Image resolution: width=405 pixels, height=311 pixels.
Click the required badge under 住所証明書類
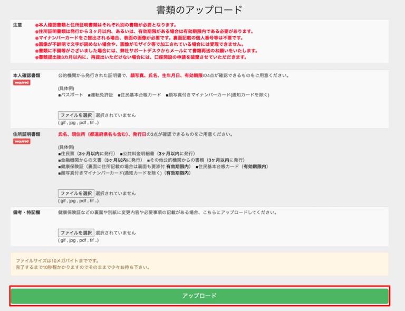coord(22,141)
